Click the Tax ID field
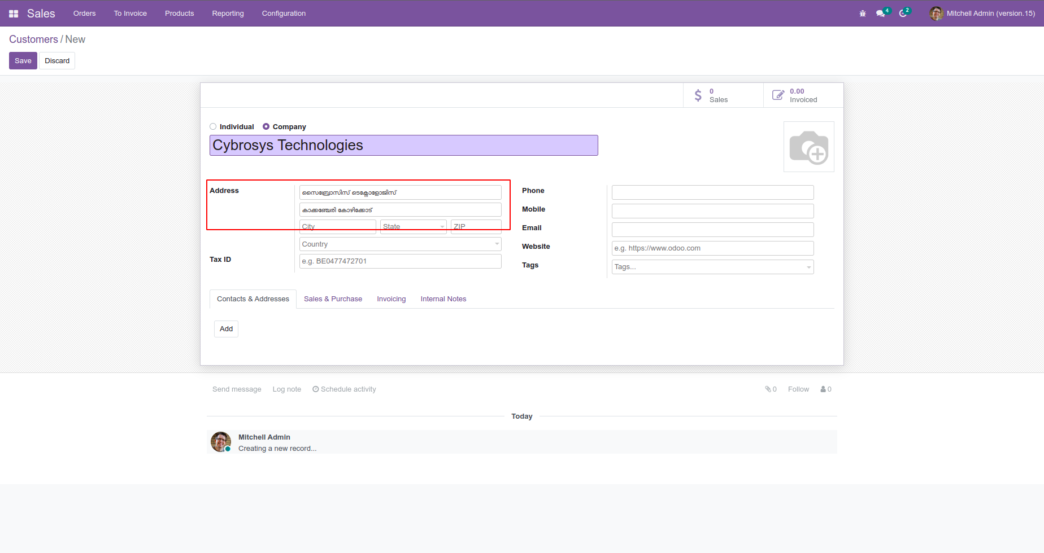Screen dimensions: 1044x553 point(400,261)
